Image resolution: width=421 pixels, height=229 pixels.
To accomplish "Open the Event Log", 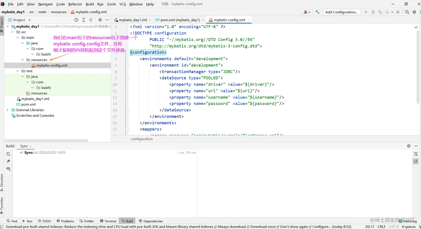I will pyautogui.click(x=408, y=221).
